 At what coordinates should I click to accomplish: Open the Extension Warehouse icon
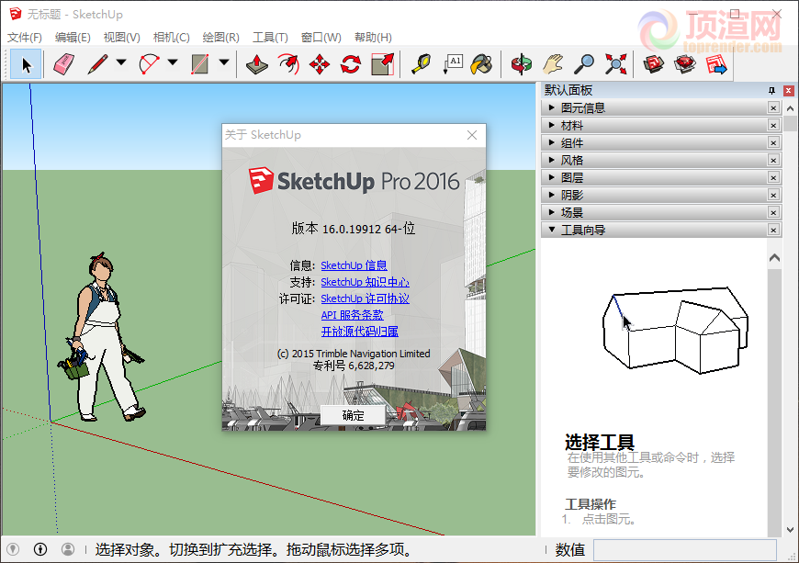click(x=684, y=64)
